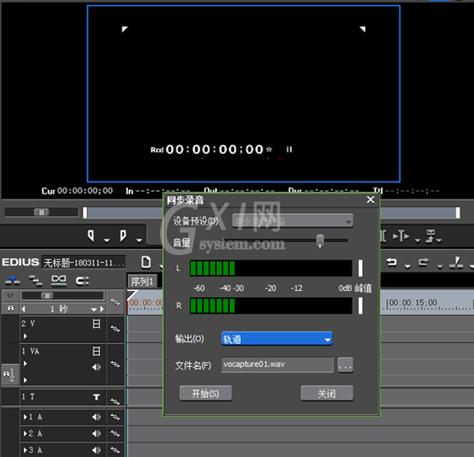Viewport: 474px width, 457px height.
Task: Expand the 2 V track triangle
Action: pyautogui.click(x=25, y=336)
